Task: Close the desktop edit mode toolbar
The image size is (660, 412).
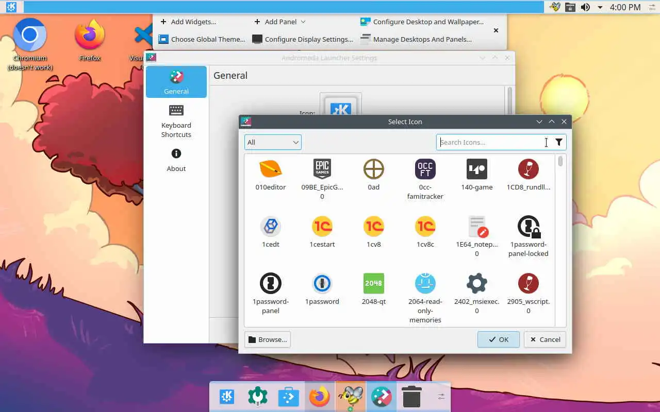Action: coord(496,30)
